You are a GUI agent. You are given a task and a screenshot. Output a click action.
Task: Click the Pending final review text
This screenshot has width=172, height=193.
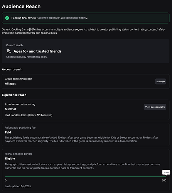24,18
